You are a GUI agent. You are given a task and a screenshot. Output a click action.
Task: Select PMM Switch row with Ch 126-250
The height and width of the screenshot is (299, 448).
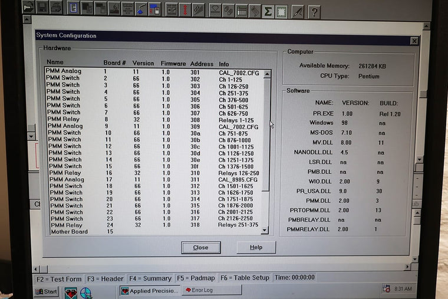(x=154, y=86)
